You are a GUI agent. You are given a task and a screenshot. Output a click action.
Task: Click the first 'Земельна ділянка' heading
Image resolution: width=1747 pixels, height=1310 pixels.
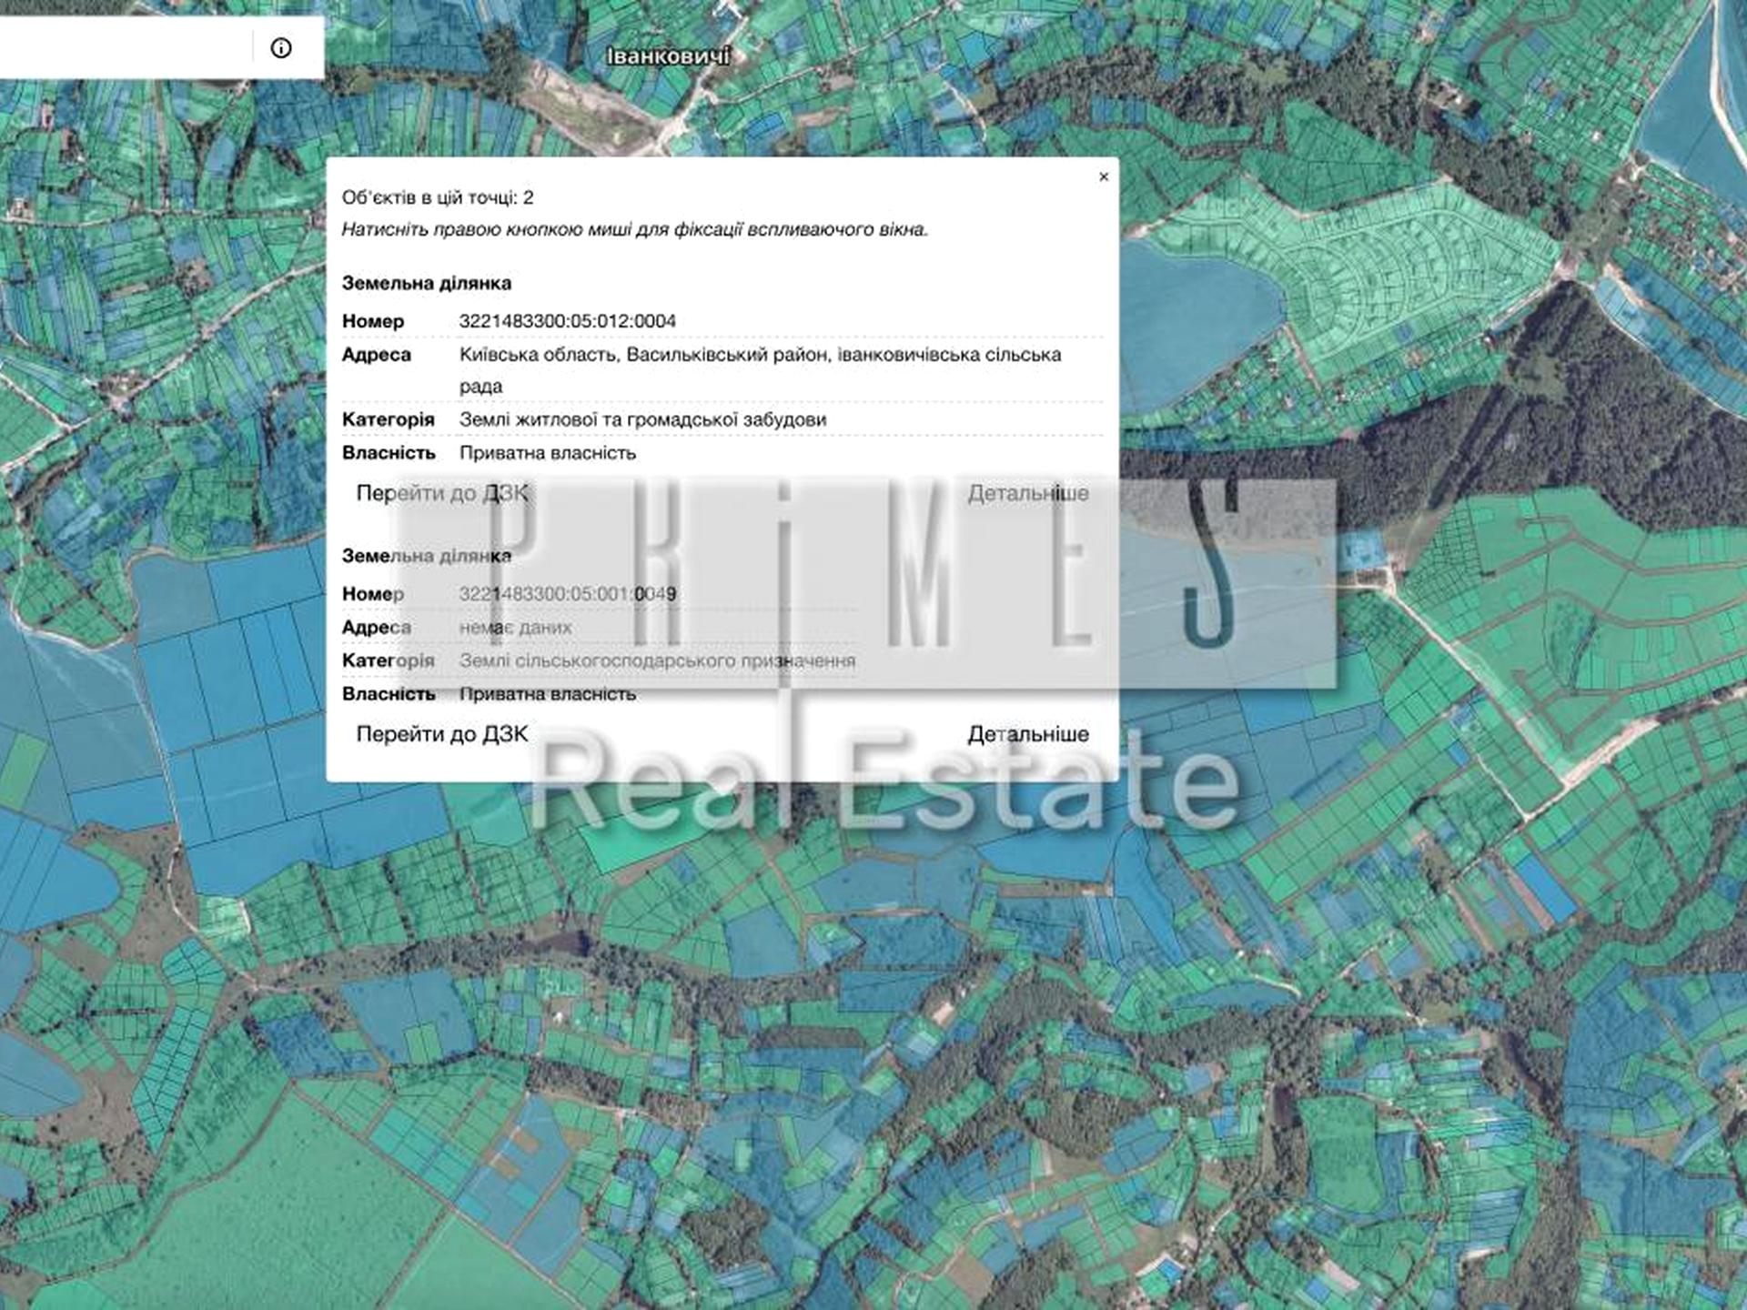(426, 283)
